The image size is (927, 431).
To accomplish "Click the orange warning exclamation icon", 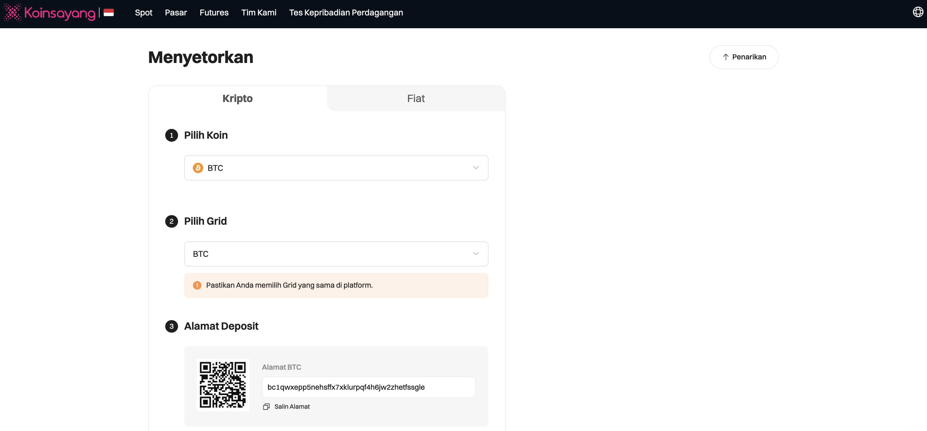I will 197,285.
